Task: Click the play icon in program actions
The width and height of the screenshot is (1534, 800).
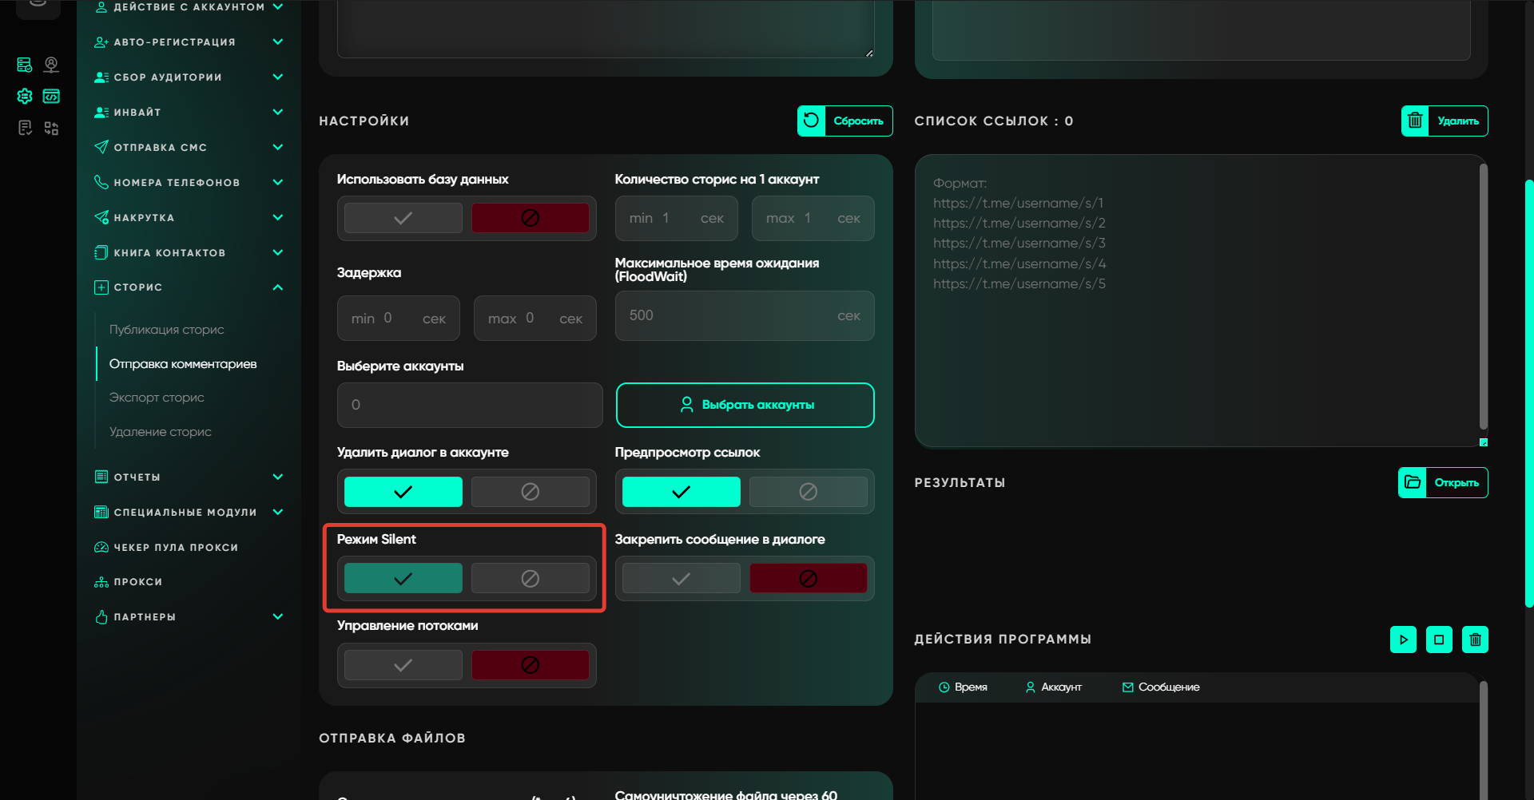Action: click(x=1403, y=640)
